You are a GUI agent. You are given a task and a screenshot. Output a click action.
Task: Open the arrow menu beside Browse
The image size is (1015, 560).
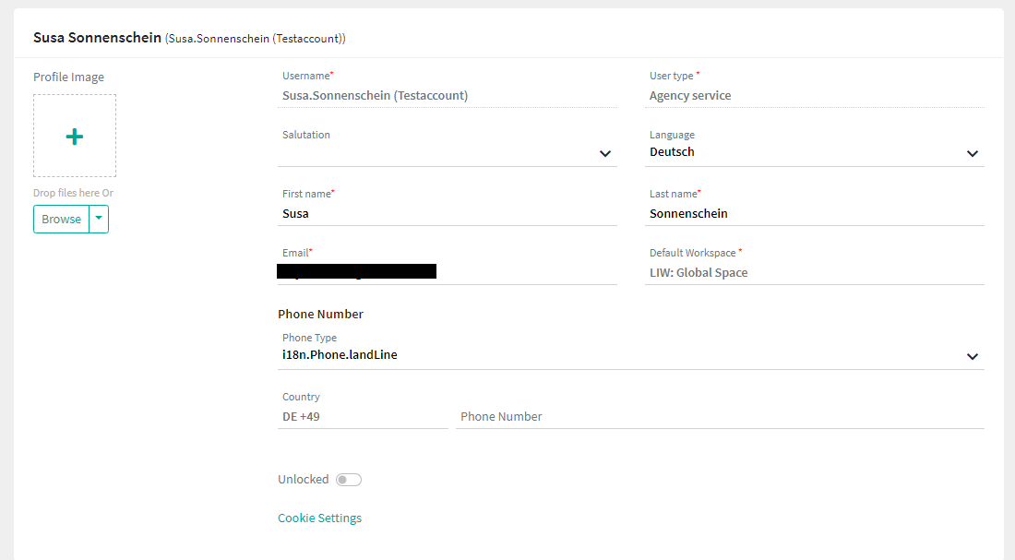tap(99, 220)
